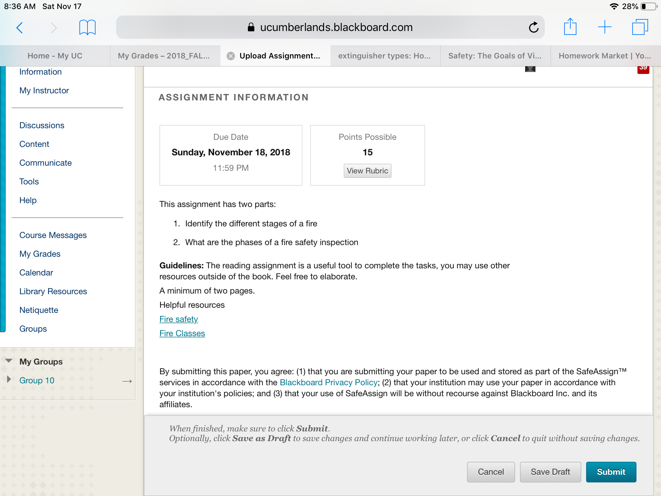Open the Home - My UC tab

click(x=55, y=56)
